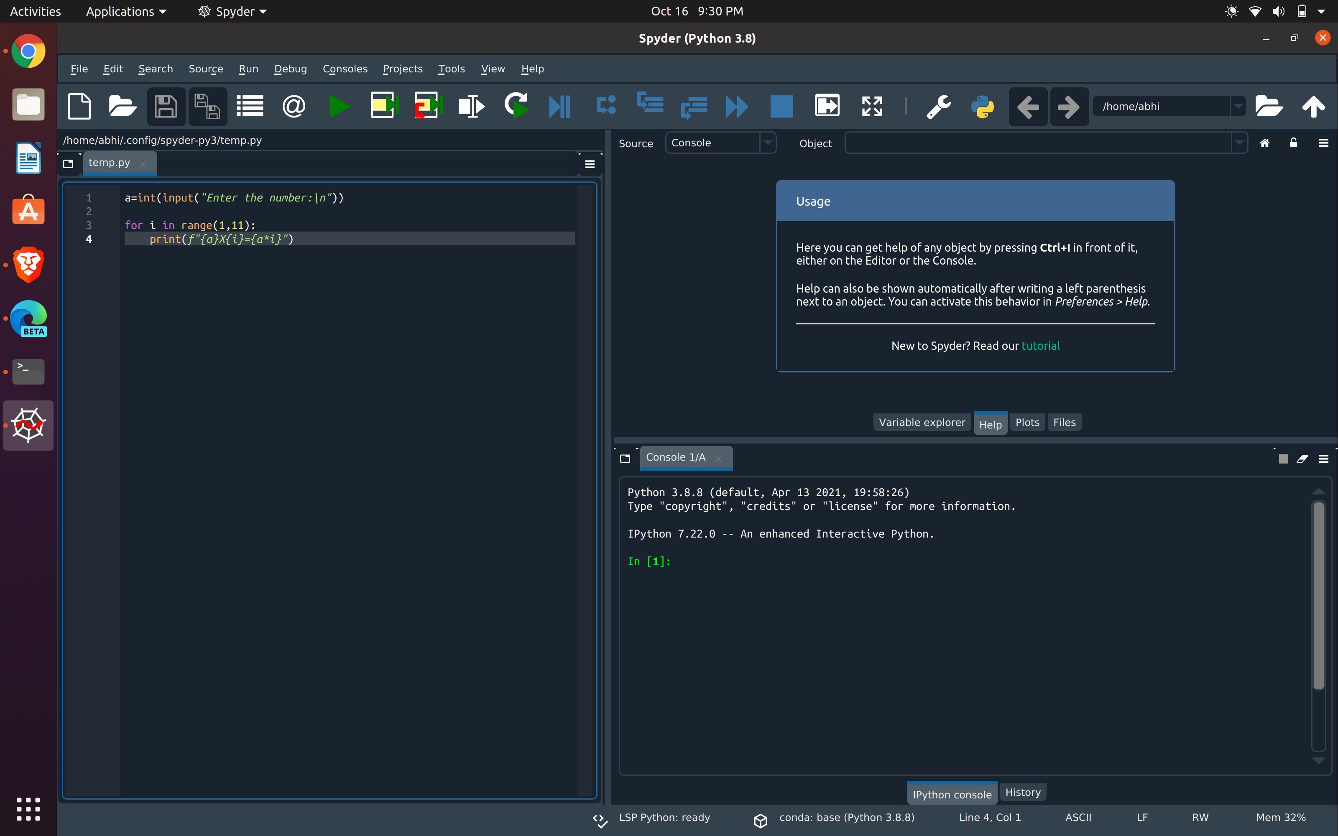
Task: Remove all variables with eraser icon
Action: point(1302,459)
